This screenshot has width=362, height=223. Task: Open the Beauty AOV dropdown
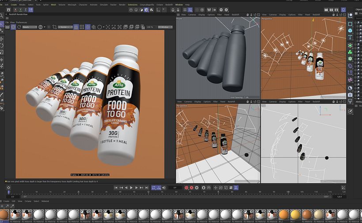pyautogui.click(x=29, y=27)
